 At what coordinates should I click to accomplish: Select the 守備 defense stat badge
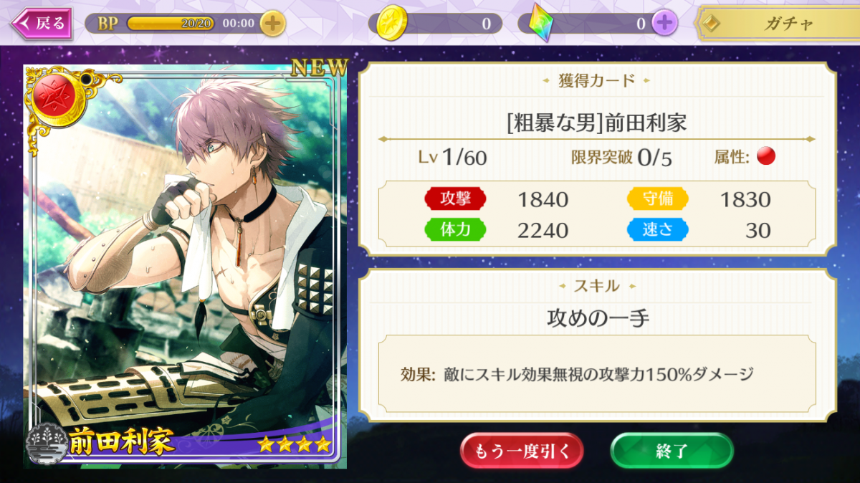[x=658, y=199]
